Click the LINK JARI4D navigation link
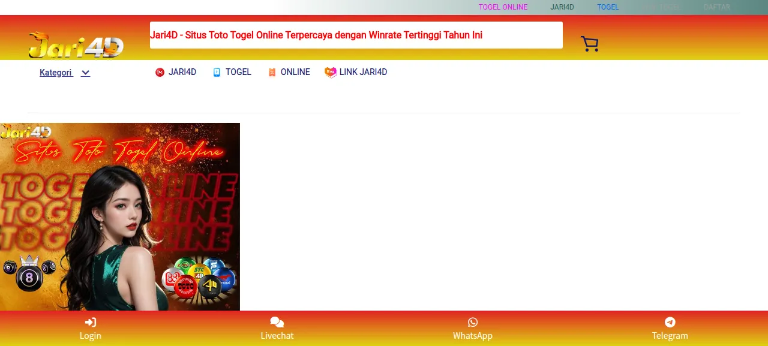The height and width of the screenshot is (346, 768). 363,72
